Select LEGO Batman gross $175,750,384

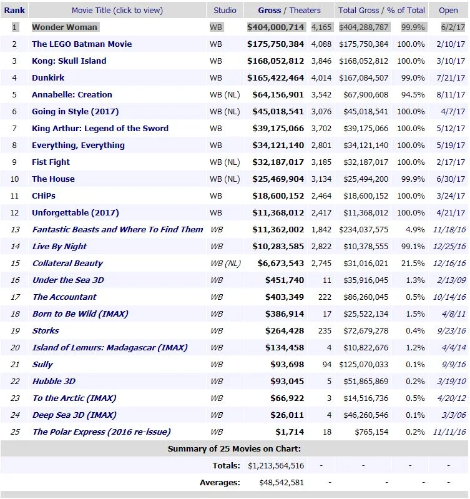point(275,44)
